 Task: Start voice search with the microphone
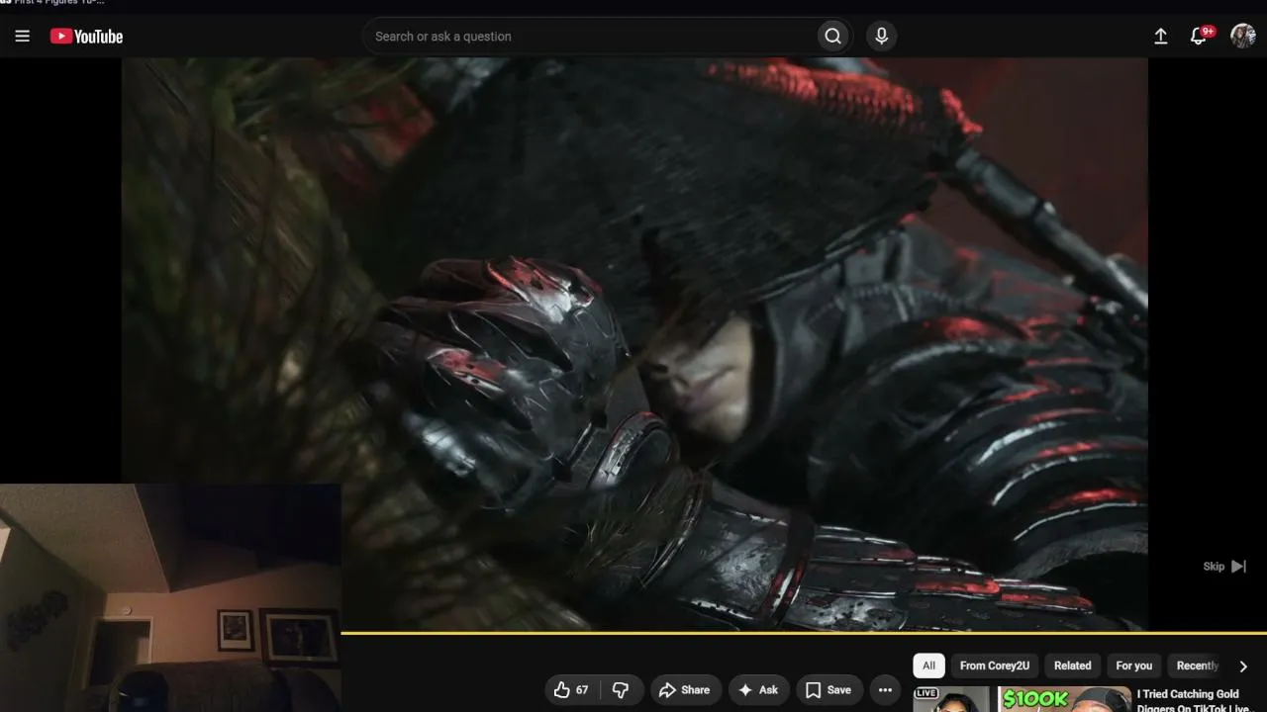click(x=881, y=37)
